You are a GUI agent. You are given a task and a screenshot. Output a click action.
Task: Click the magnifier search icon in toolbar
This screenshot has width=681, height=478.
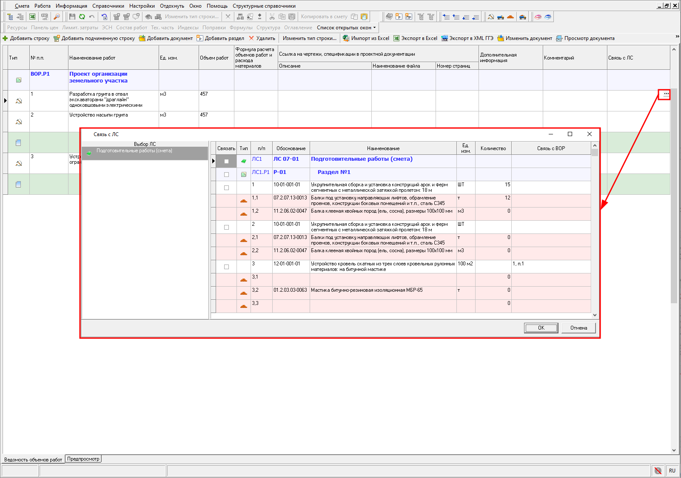click(57, 17)
